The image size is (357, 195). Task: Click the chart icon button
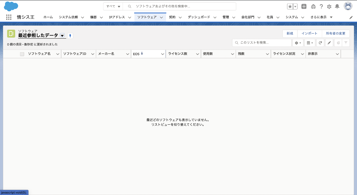(338, 43)
